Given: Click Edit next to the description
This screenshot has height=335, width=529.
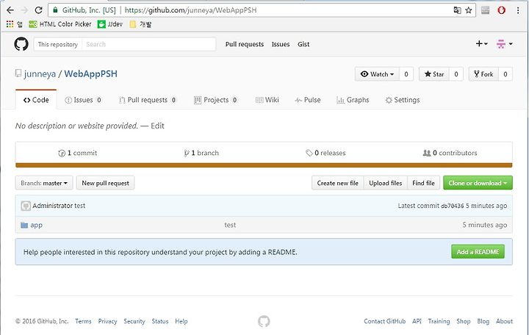Looking at the screenshot, I should pos(157,126).
